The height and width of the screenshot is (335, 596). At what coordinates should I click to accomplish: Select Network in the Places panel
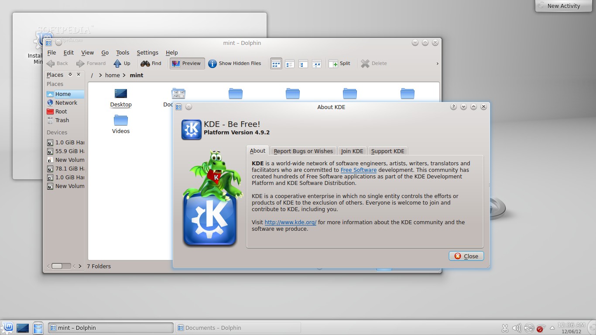65,103
